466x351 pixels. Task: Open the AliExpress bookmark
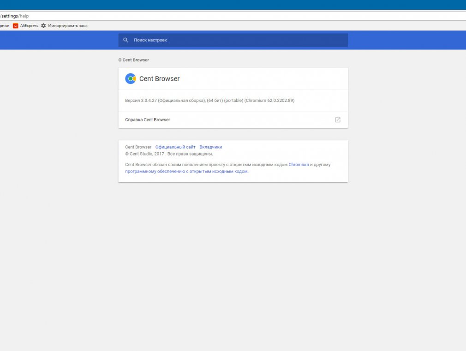tap(25, 26)
